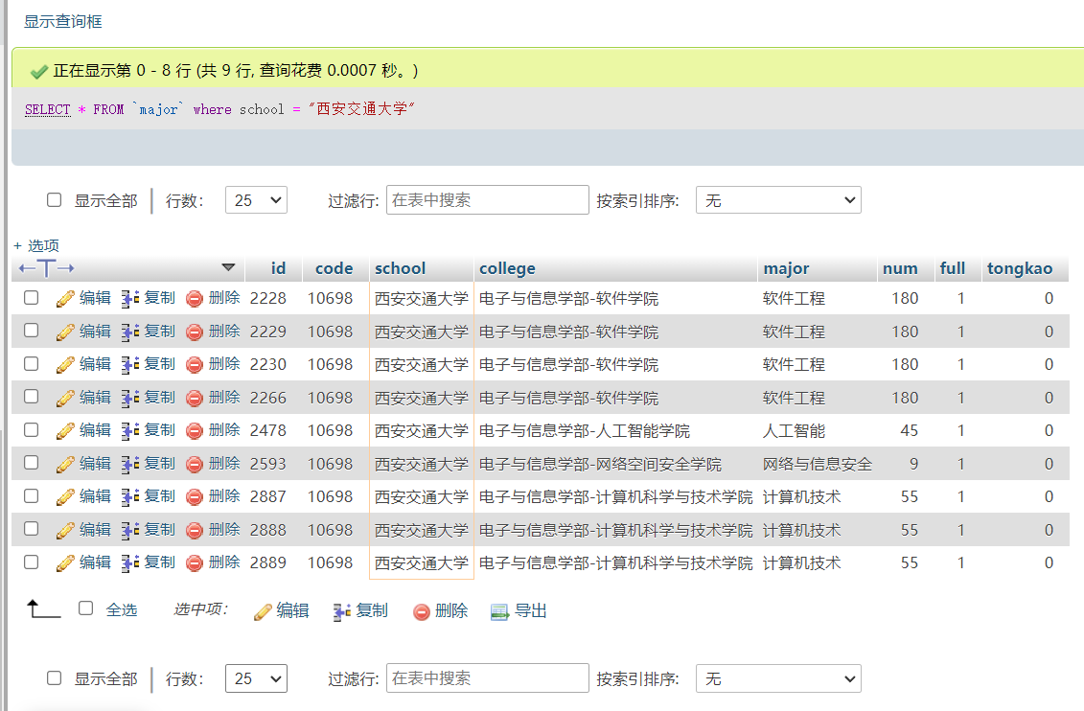This screenshot has height=711, width=1084.
Task: Open the bottom 按索引排序 dropdown
Action: point(778,678)
